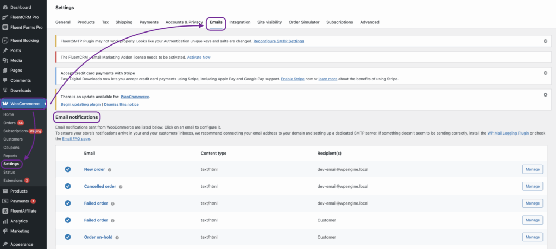Switch to the Shipping settings tab
Viewport: 556px width, 249px height.
pyautogui.click(x=124, y=22)
